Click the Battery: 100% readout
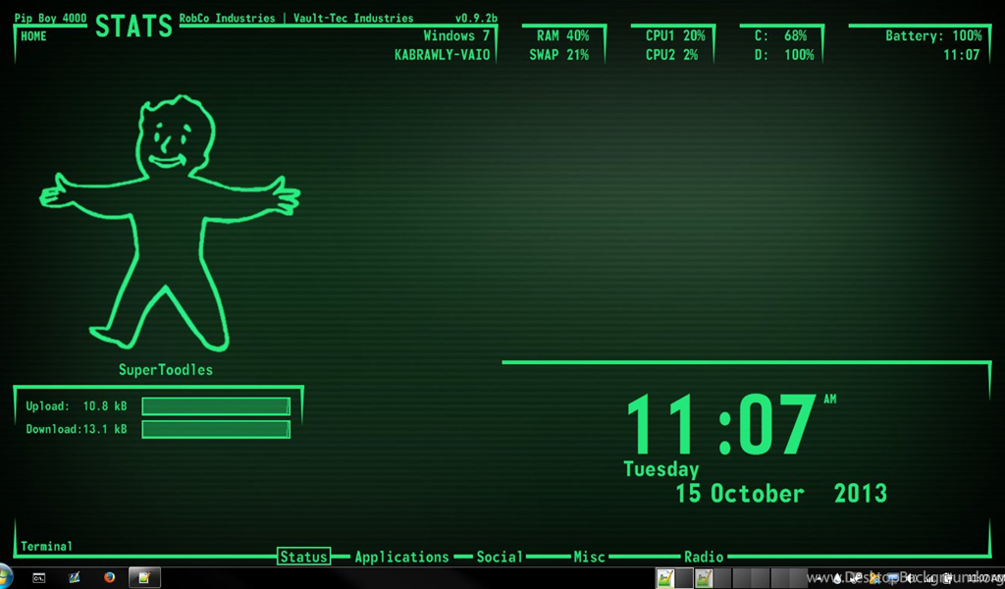This screenshot has height=589, width=1005. click(933, 36)
